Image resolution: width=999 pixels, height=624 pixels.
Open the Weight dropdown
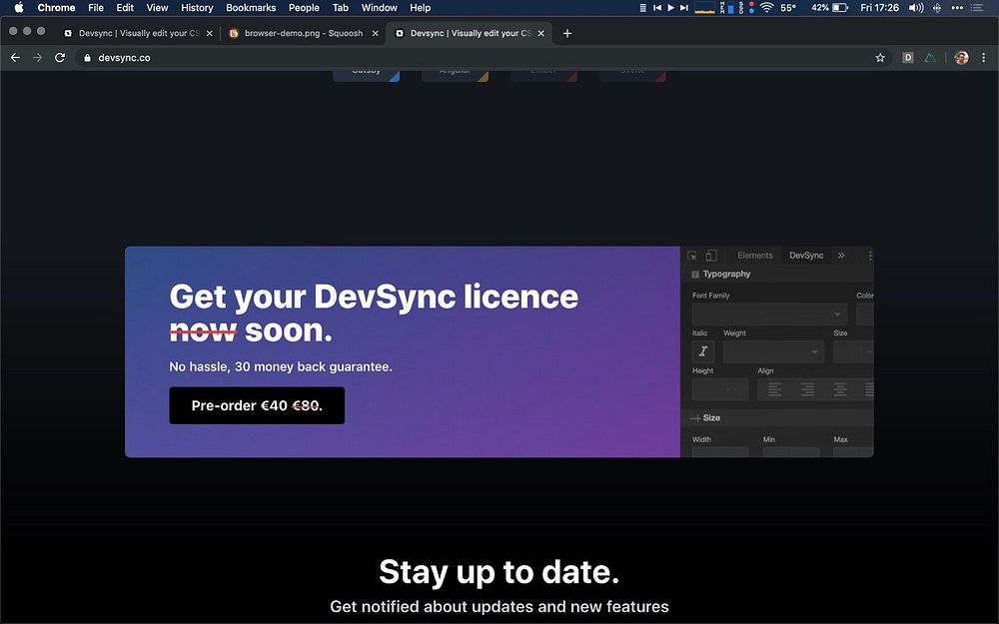click(773, 351)
